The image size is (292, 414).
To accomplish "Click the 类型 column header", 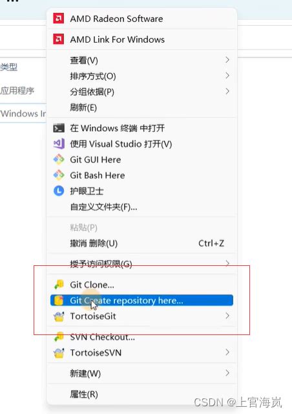I will [x=9, y=67].
